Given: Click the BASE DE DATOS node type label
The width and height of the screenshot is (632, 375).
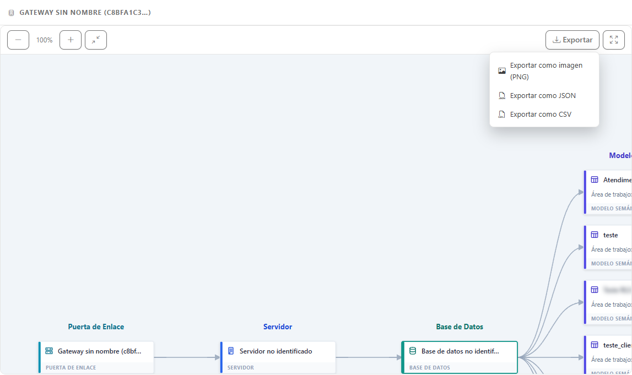Looking at the screenshot, I should pyautogui.click(x=430, y=368).
